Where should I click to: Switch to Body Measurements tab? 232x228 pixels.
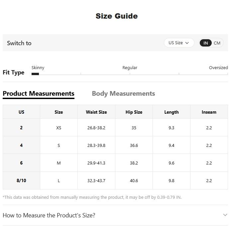[x=123, y=93]
